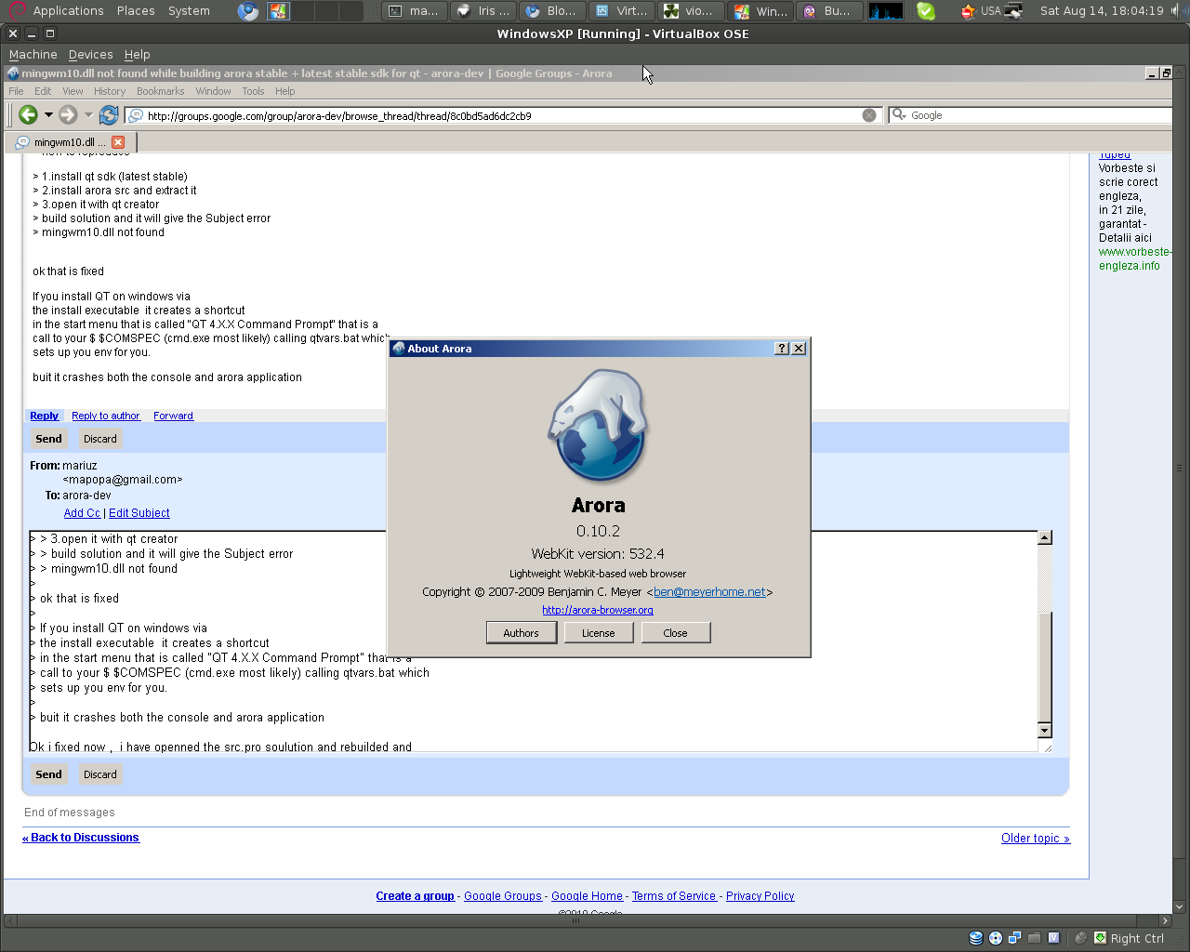Click the VirtualBox mouse integration icon
Viewport: 1190px width, 952px height.
coord(1081,938)
